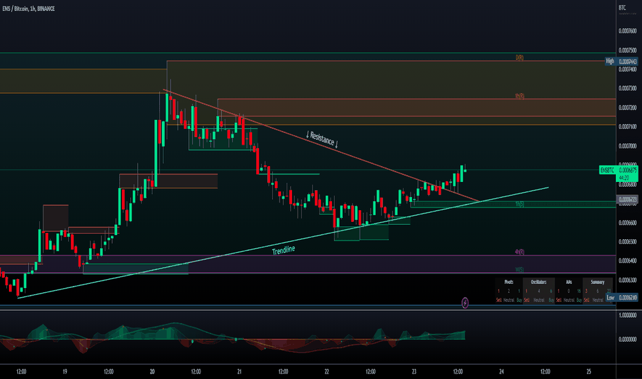Click the gray 0.0006723 price tag on axis
Image resolution: width=642 pixels, height=379 pixels.
(x=628, y=200)
